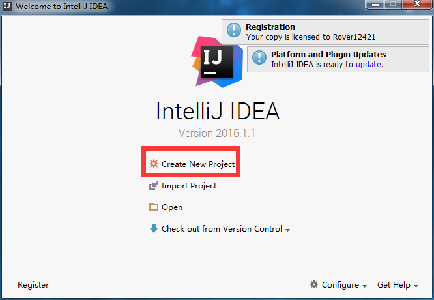This screenshot has height=300, width=434.
Task: Click the Registration notification info icon
Action: (x=234, y=30)
